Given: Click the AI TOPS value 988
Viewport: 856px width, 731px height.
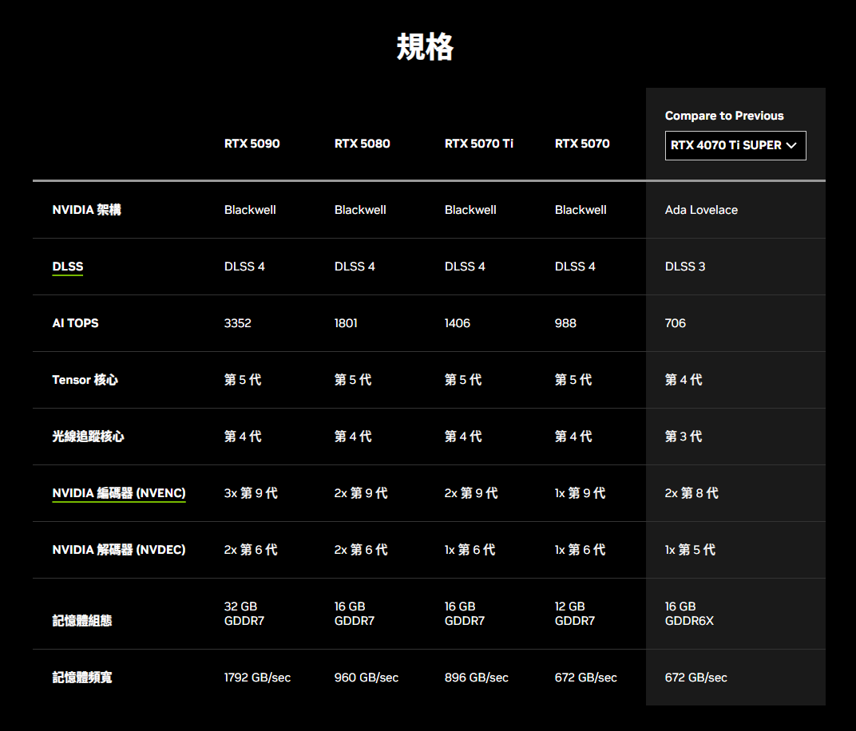Looking at the screenshot, I should 565,323.
